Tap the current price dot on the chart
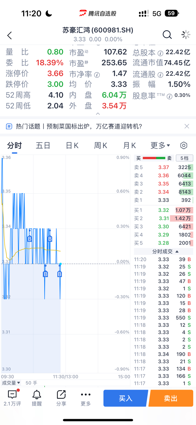Screen dimensions: 196x425 (60, 264)
